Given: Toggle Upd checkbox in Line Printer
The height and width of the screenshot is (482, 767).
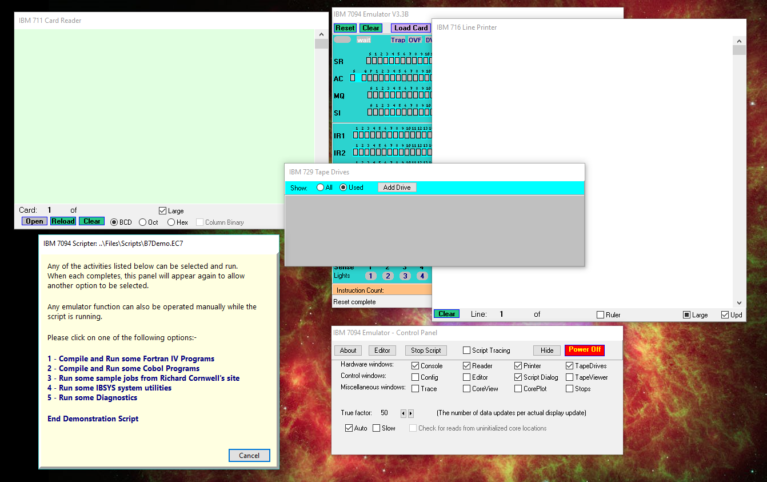Looking at the screenshot, I should coord(725,315).
